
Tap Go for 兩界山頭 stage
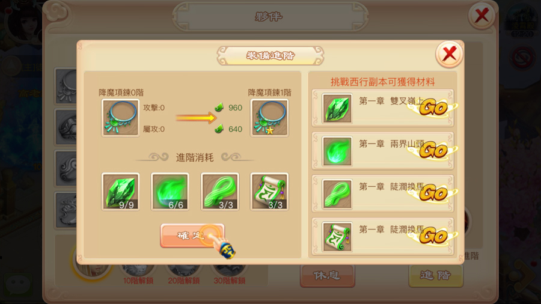pyautogui.click(x=433, y=150)
